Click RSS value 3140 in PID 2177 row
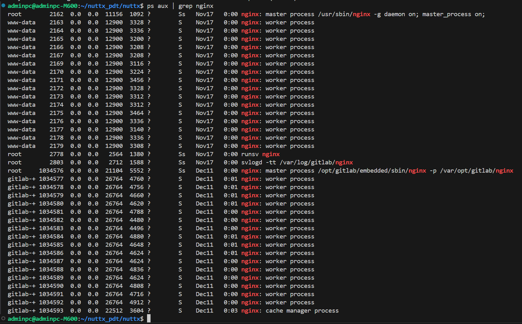 click(137, 130)
